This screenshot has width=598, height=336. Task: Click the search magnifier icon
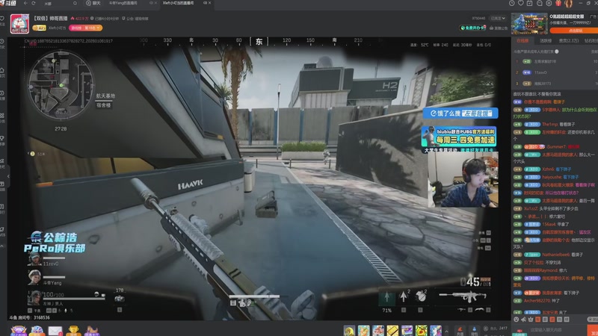pos(75,3)
